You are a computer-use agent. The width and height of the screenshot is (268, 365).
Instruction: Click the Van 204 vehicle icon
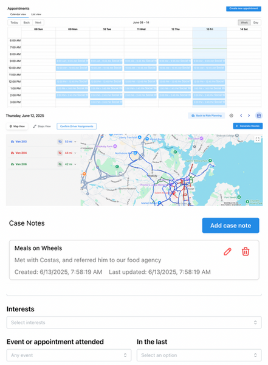12,153
